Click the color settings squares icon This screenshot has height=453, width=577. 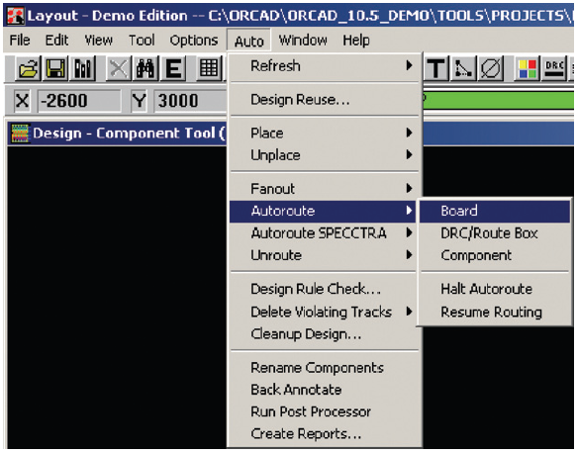(x=527, y=68)
